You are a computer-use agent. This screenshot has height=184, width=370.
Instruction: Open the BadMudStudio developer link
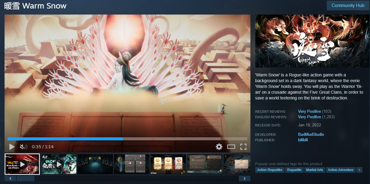[x=311, y=134]
